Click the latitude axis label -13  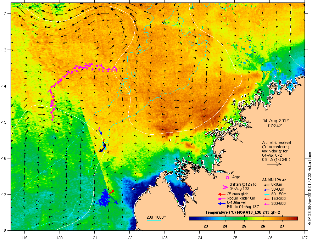pyautogui.click(x=4, y=50)
